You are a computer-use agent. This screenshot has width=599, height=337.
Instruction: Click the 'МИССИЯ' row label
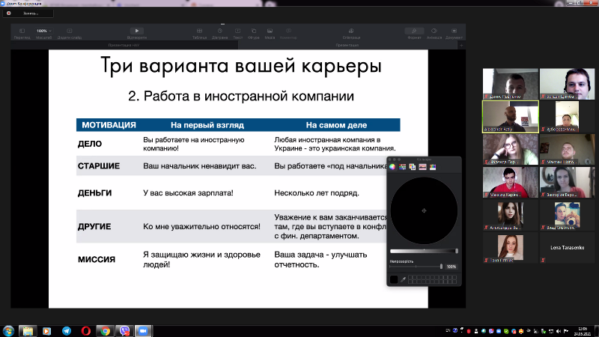(x=97, y=259)
